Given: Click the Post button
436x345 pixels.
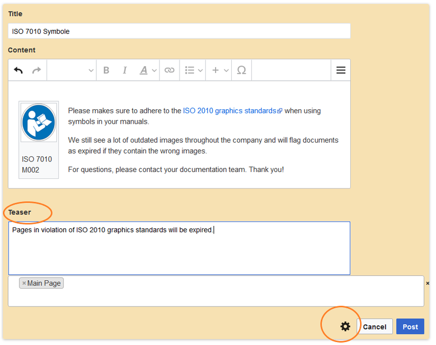Looking at the screenshot, I should point(410,327).
